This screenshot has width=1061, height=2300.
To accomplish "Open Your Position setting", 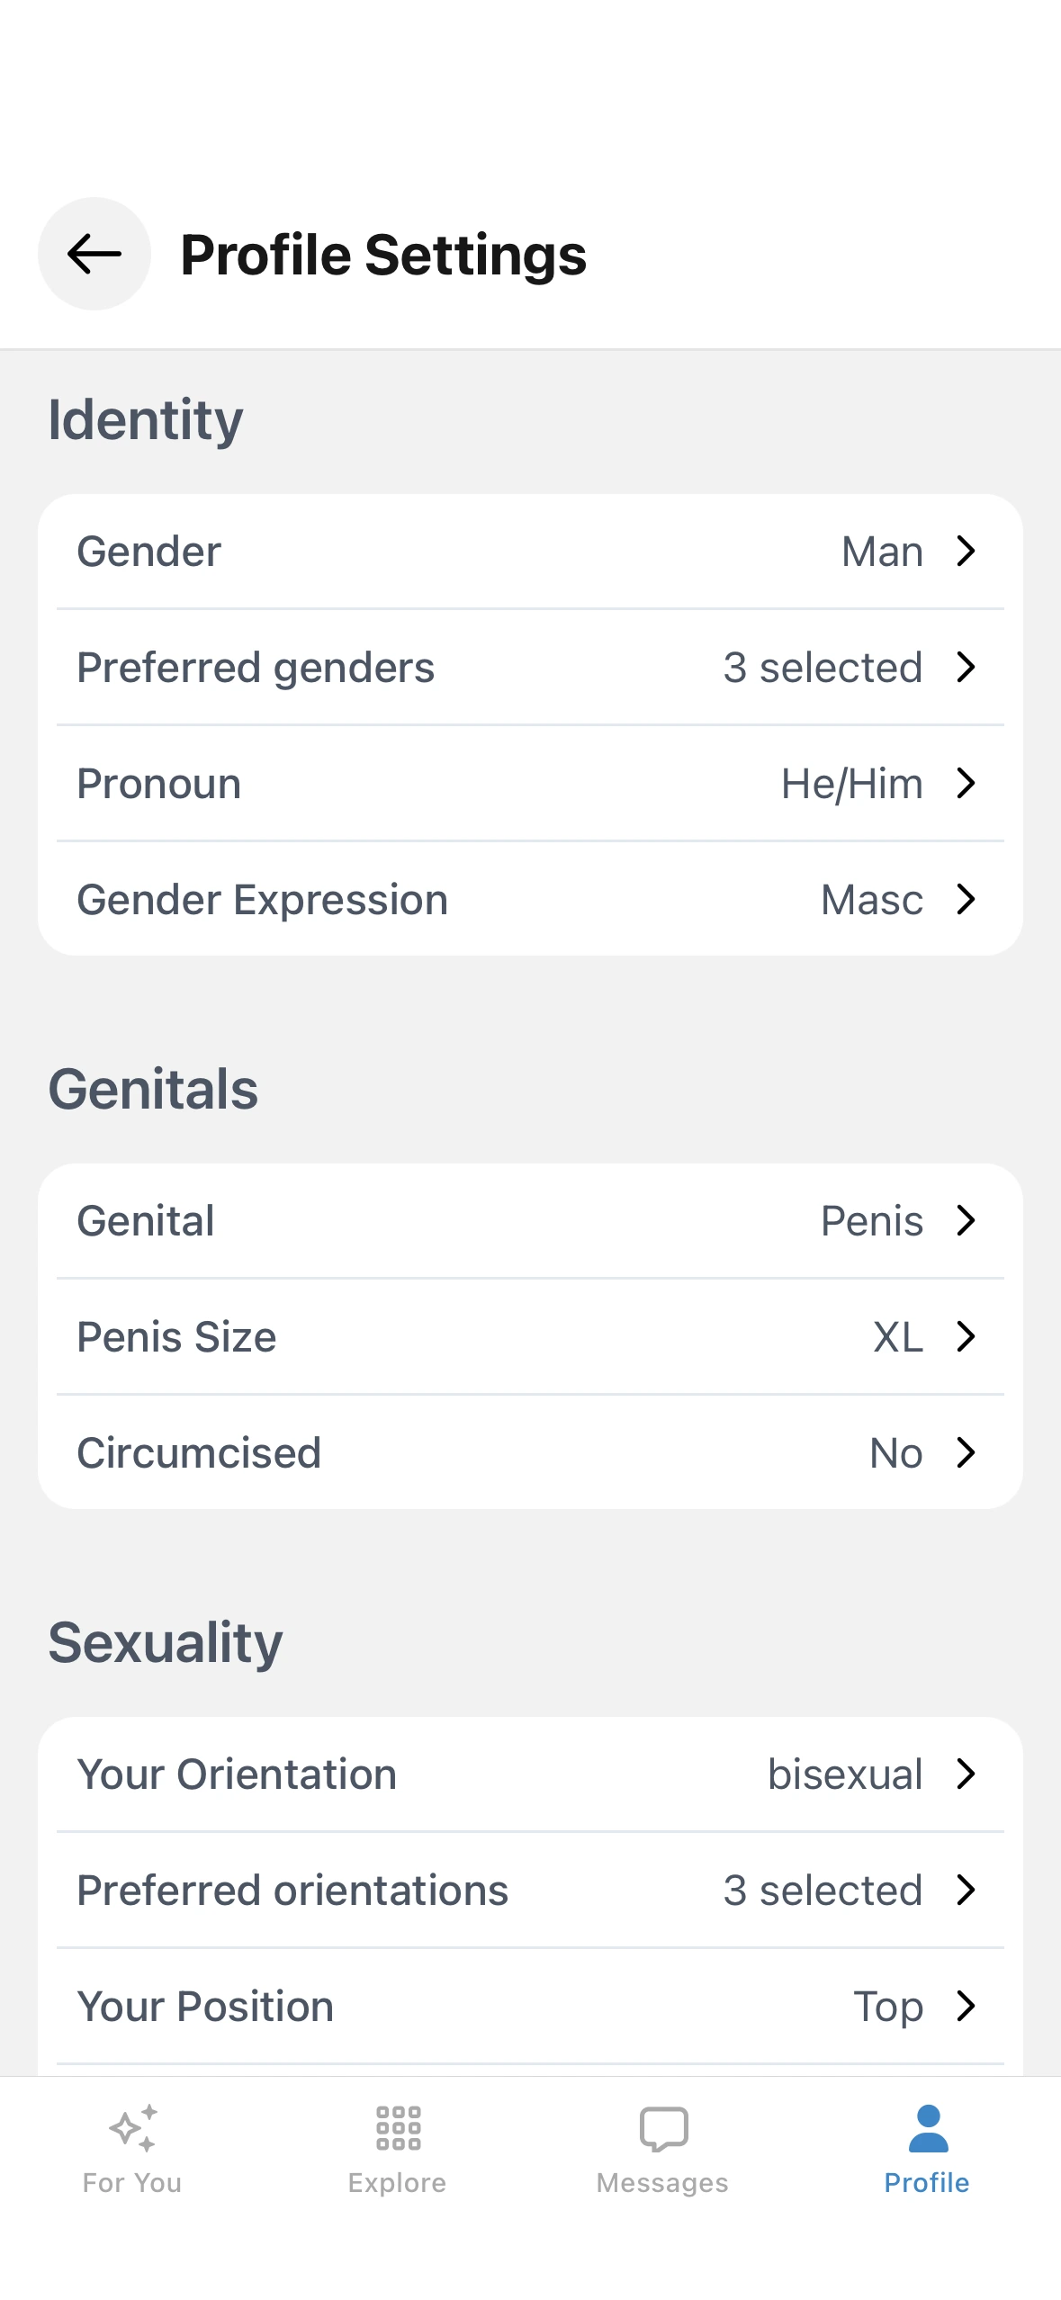I will 530,2006.
